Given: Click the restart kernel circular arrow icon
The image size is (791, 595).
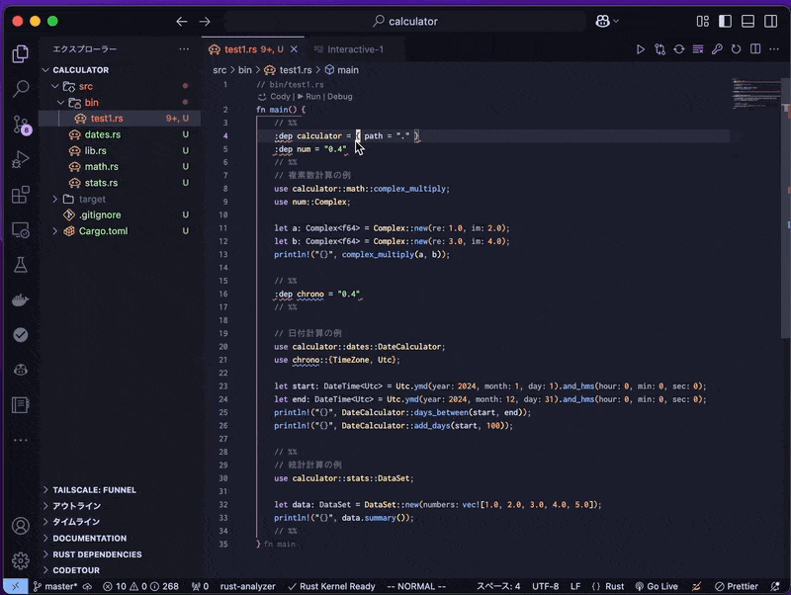Looking at the screenshot, I should (x=736, y=49).
